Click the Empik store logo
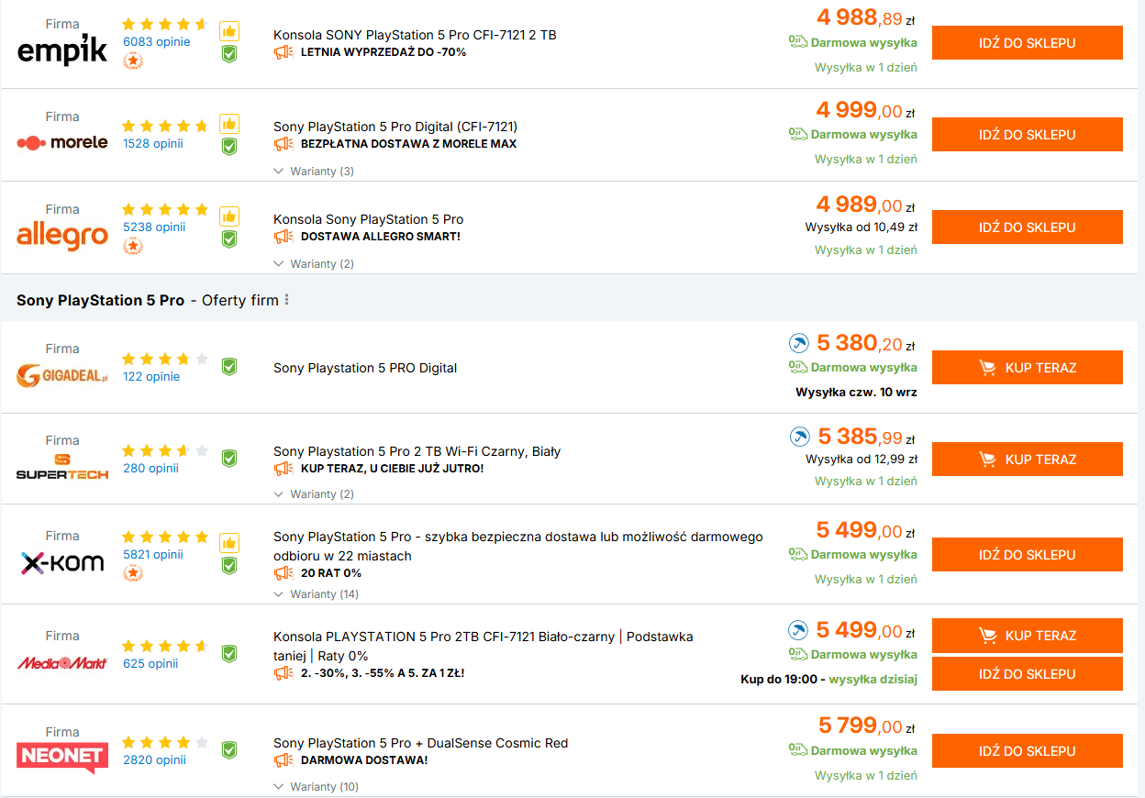Image resolution: width=1145 pixels, height=798 pixels. (62, 50)
